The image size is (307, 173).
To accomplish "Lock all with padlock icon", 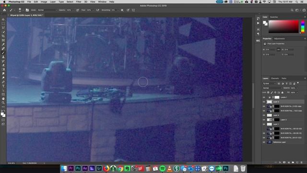I will tap(283, 92).
